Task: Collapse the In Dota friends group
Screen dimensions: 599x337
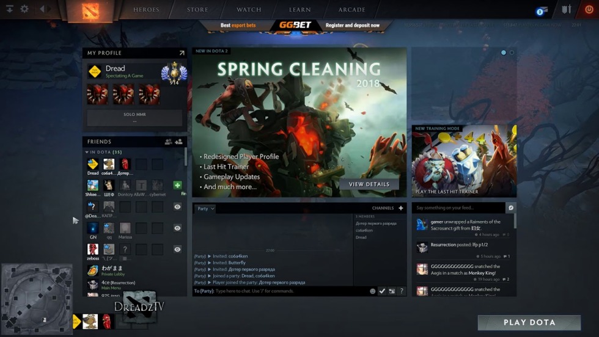Action: (87, 152)
